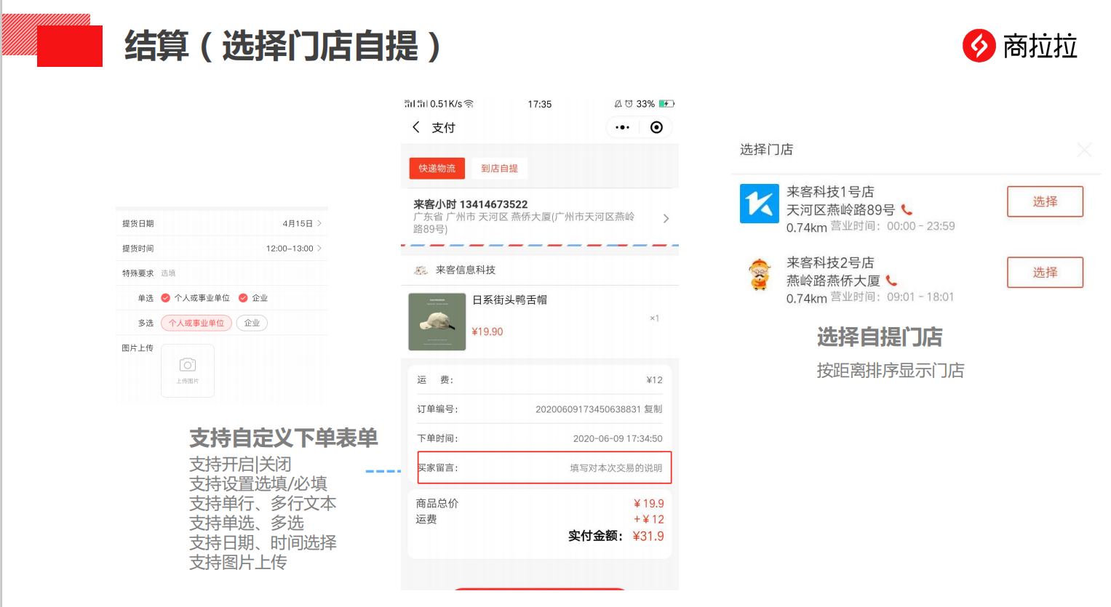This screenshot has height=607, width=1111.
Task: Click the 来客小时 13414673522 recipient name
Action: click(470, 204)
